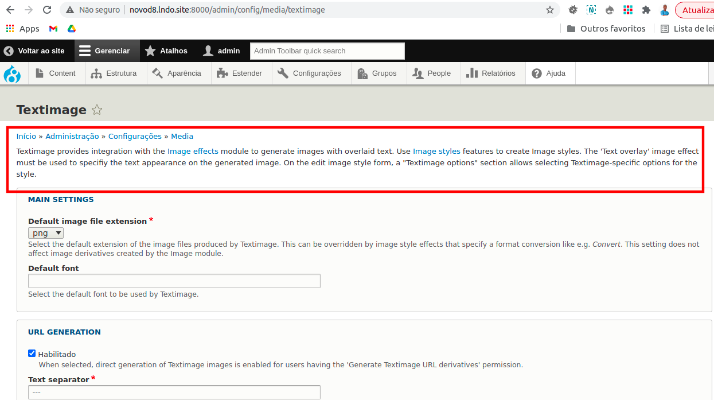Click the Drupal logo home icon

point(12,73)
